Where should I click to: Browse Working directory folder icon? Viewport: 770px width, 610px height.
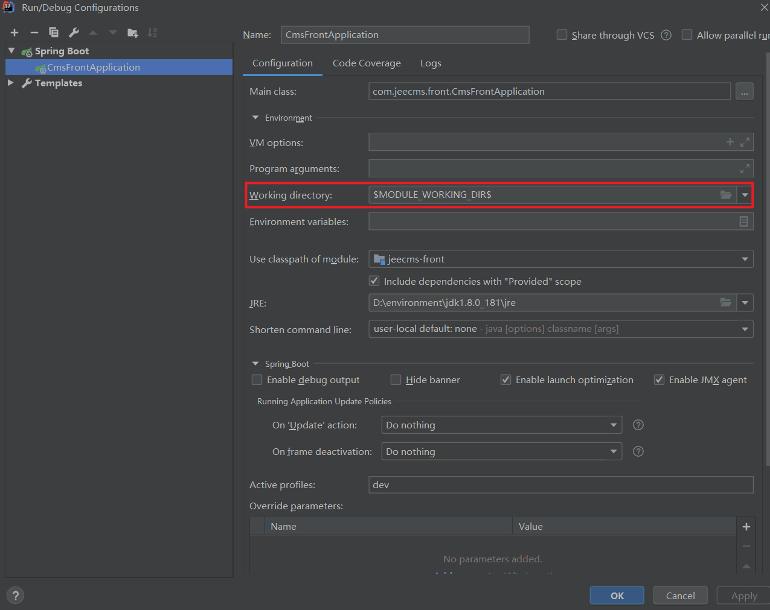coord(726,195)
